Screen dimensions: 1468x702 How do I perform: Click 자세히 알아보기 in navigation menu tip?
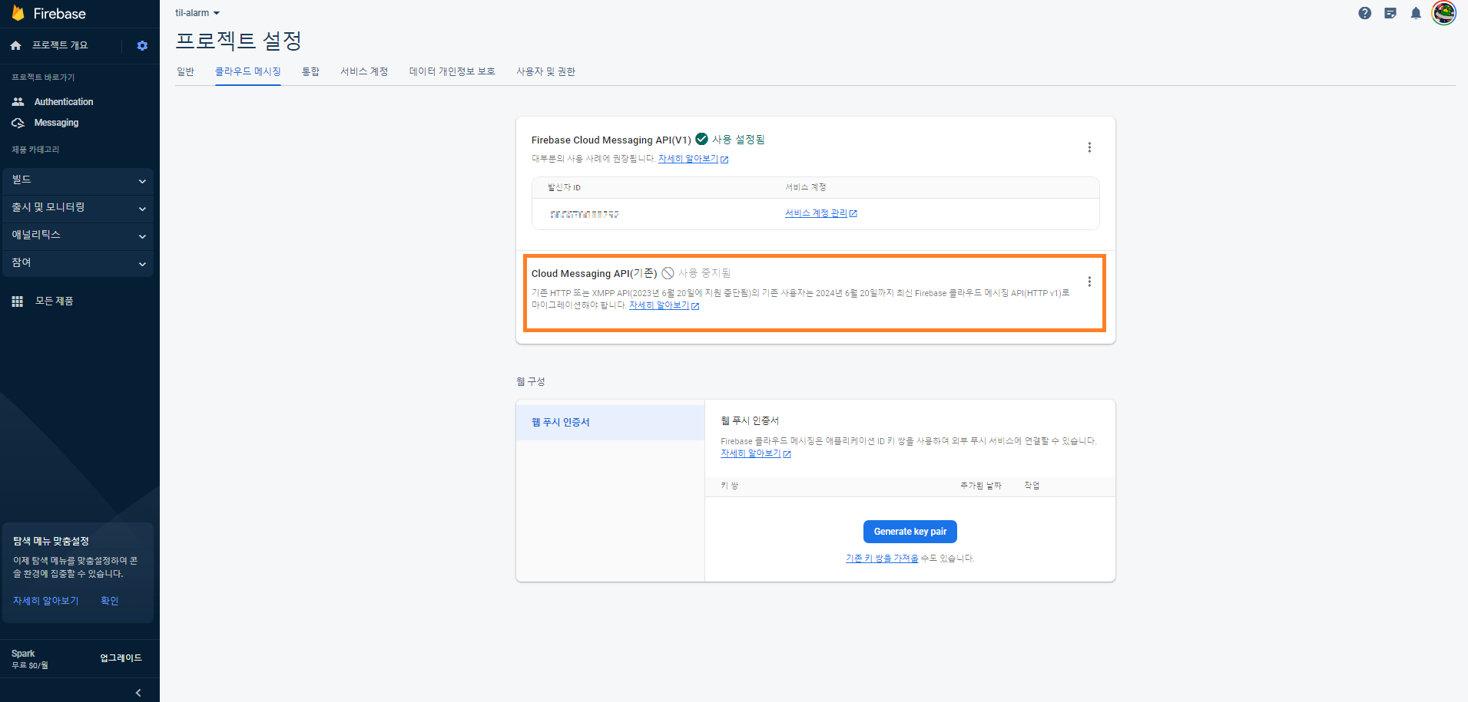(x=46, y=601)
